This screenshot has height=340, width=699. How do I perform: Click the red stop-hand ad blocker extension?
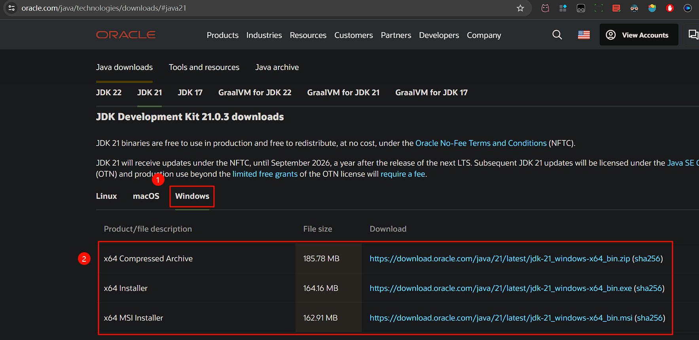[670, 8]
